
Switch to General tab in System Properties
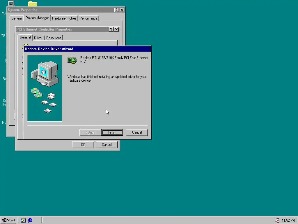17,18
